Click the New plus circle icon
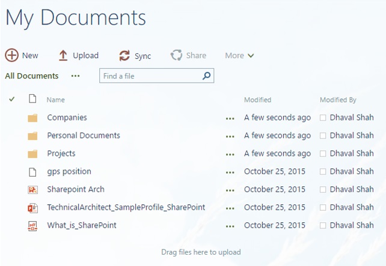 [x=11, y=55]
